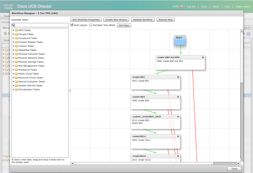Remove the create BD1 task node
The height and width of the screenshot is (173, 253).
point(178,77)
